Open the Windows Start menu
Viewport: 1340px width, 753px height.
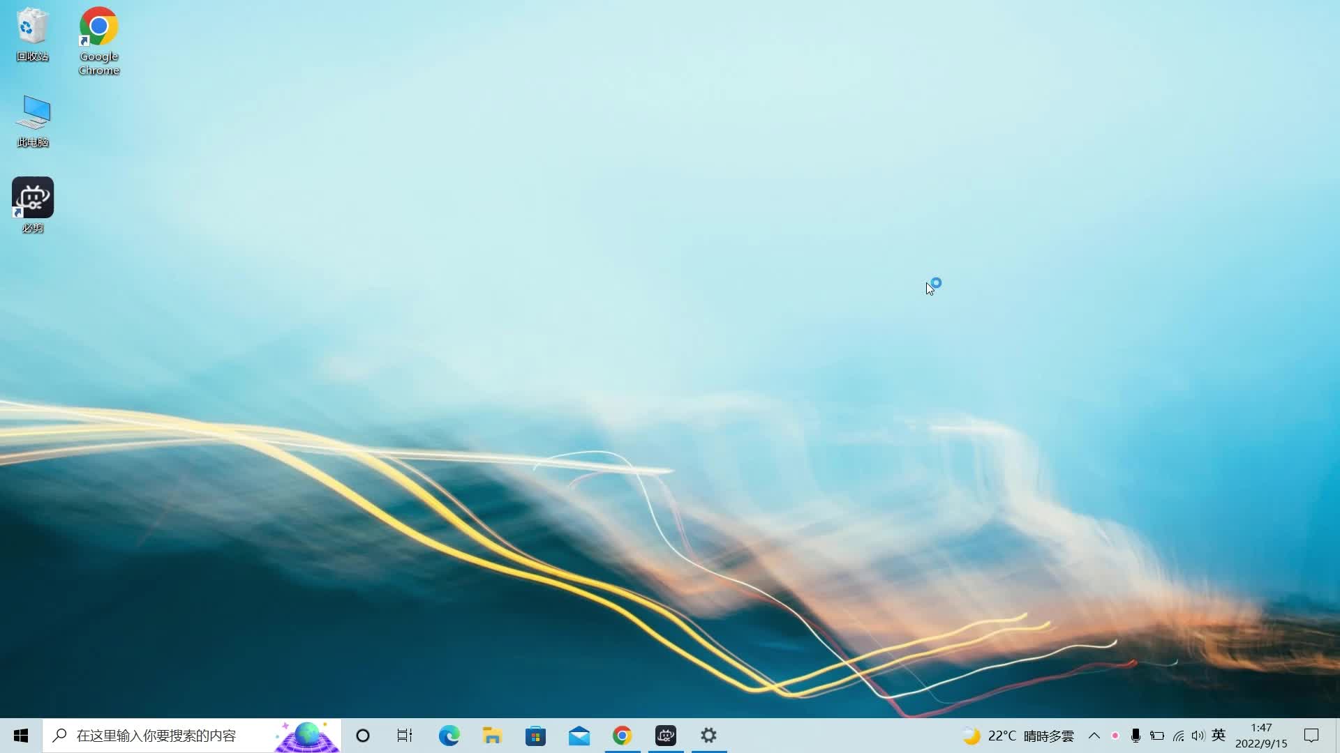pyautogui.click(x=21, y=736)
